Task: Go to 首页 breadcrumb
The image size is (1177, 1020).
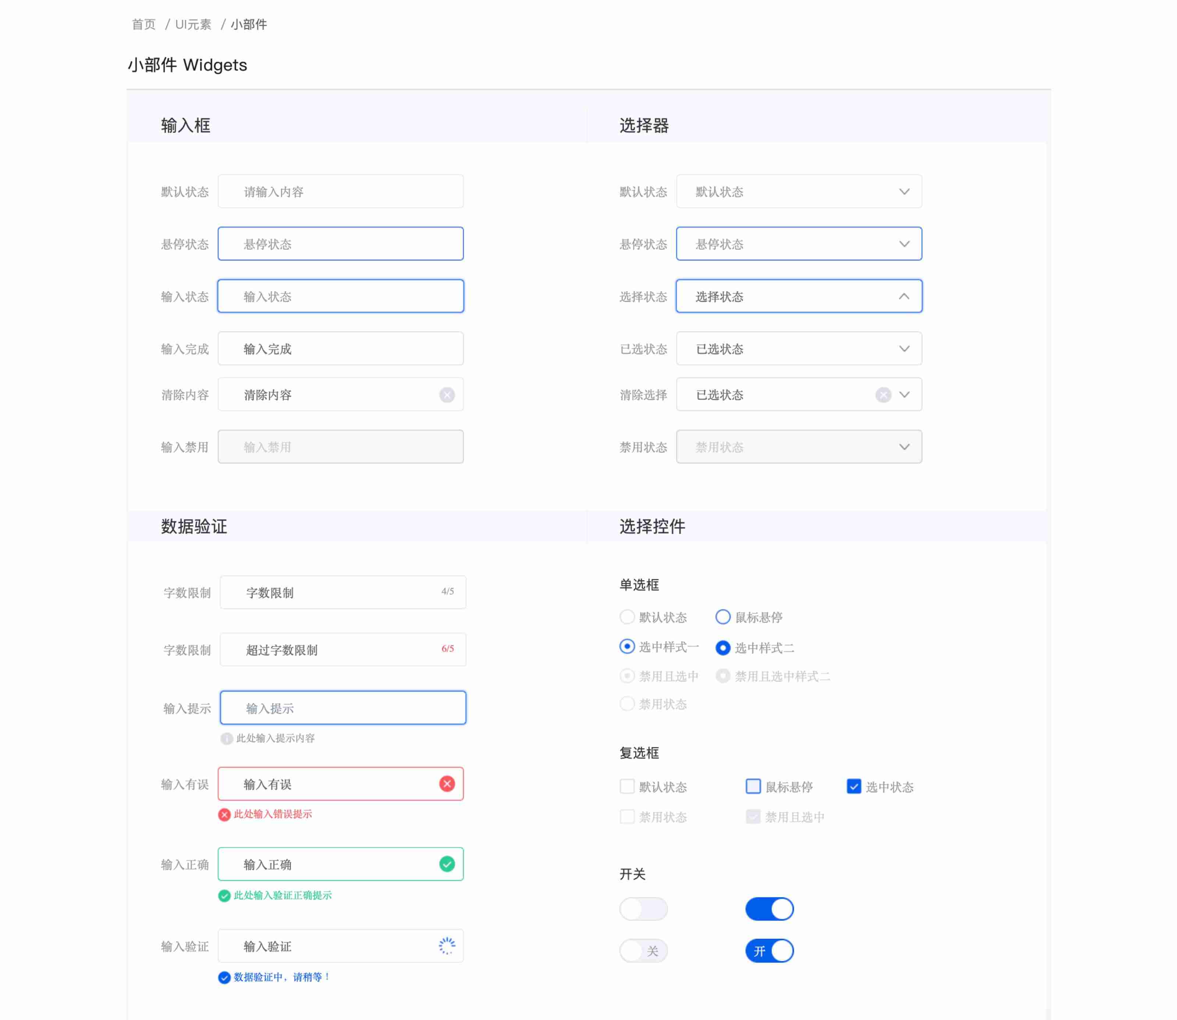Action: (x=143, y=25)
